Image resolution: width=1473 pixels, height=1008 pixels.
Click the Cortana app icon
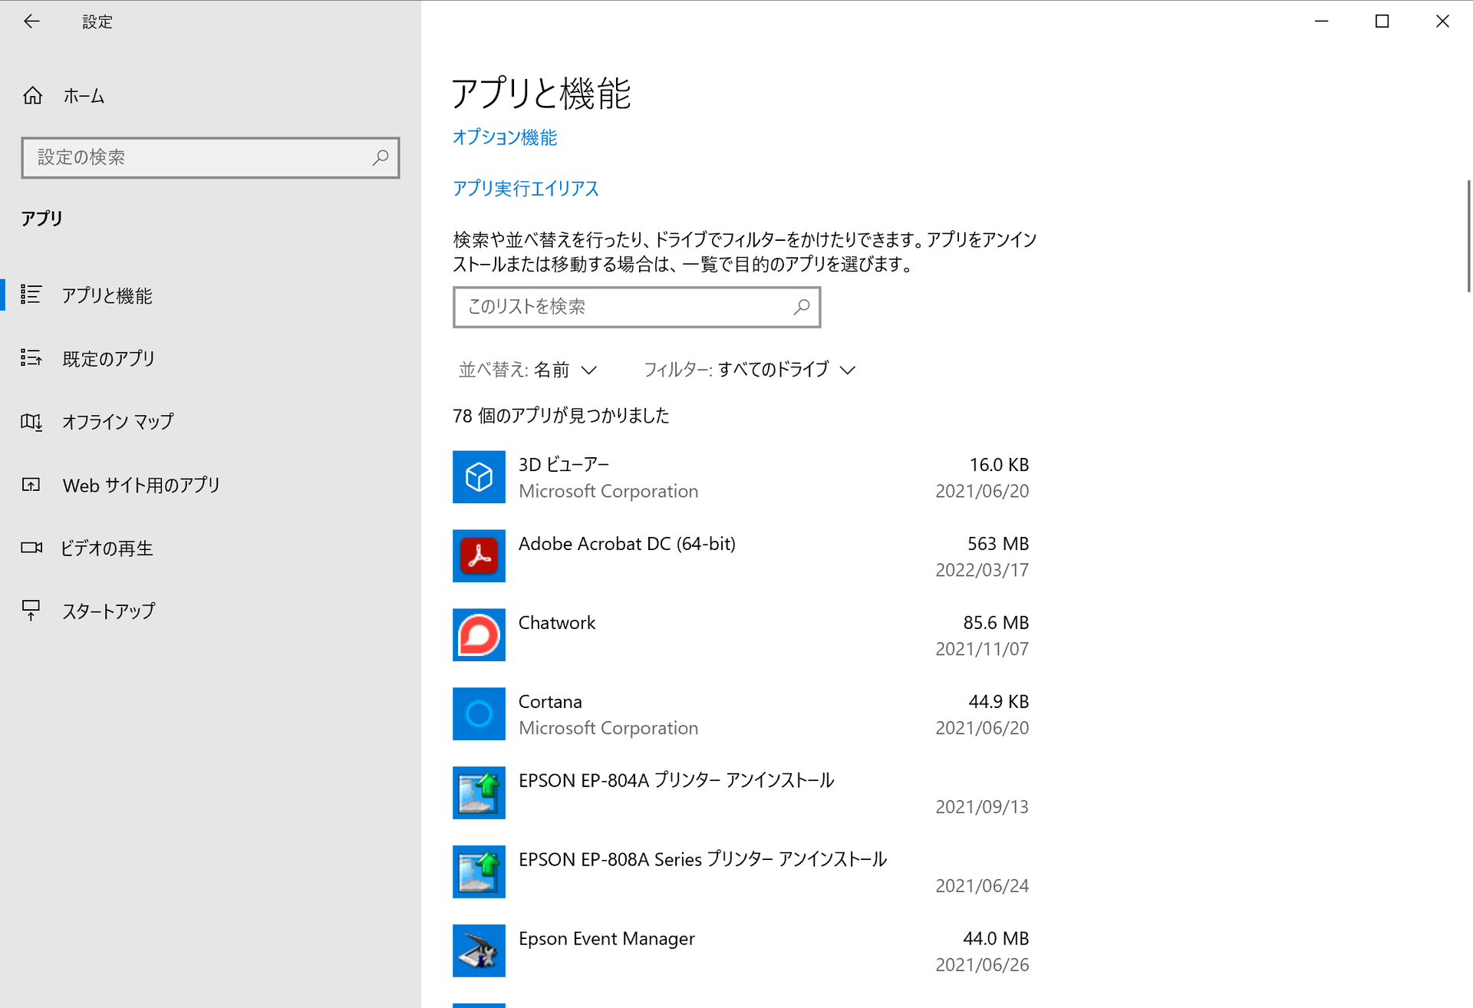click(479, 714)
